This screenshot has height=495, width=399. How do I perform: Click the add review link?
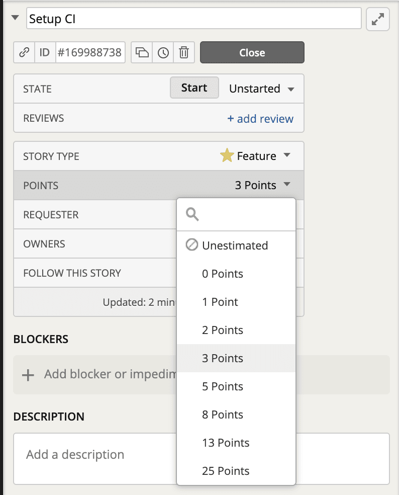tap(260, 119)
